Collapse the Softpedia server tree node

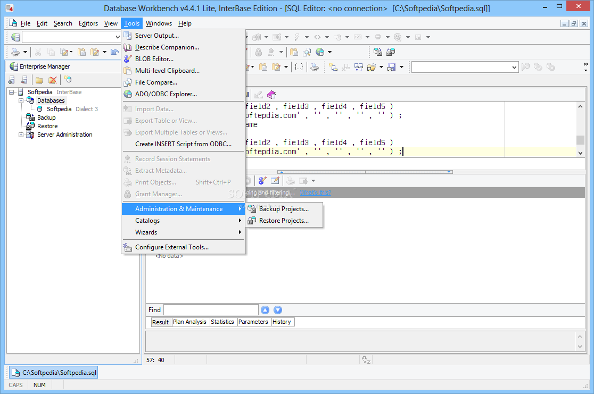point(12,92)
